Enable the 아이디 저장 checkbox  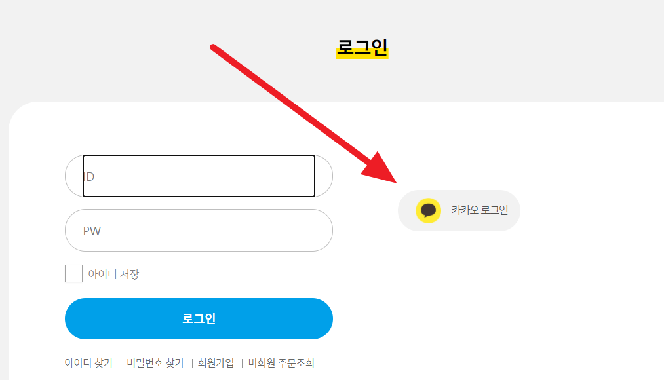tap(73, 273)
